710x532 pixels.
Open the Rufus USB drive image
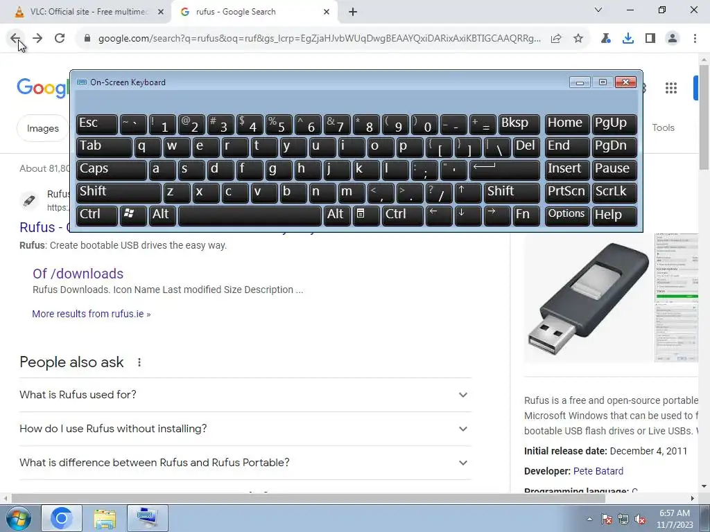[x=589, y=298]
